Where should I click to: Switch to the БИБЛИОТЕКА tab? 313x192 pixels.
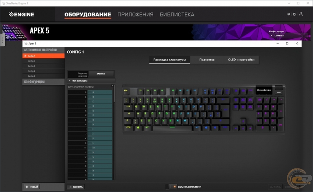click(177, 14)
